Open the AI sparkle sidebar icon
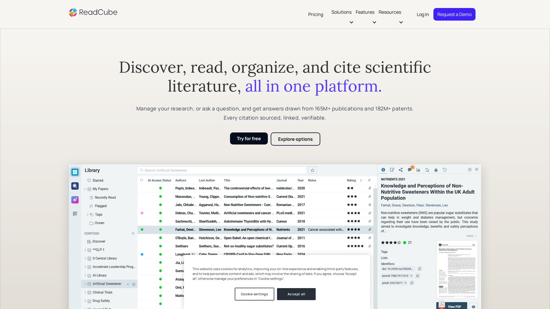Viewport: 550px width, 309px height. coord(75,200)
